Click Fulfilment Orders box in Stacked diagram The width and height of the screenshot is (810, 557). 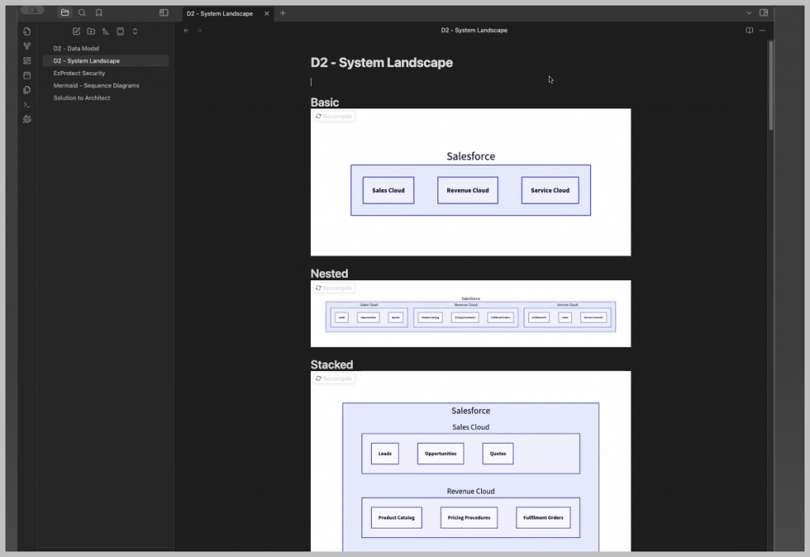[x=543, y=517]
